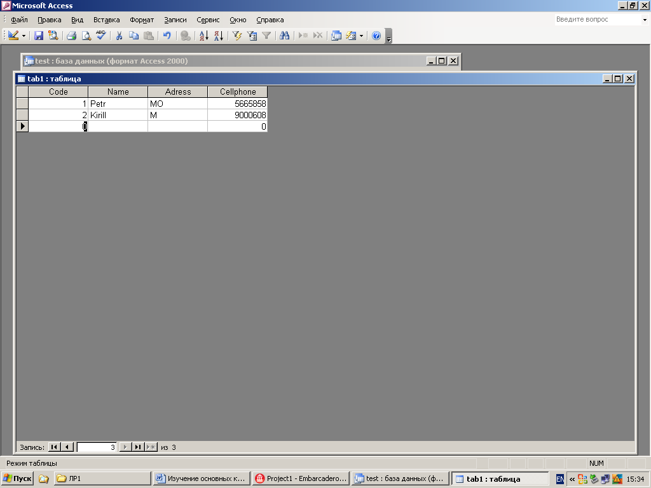Viewport: 651px width, 488px height.
Task: Click the New Object AutoForm icon
Action: click(x=351, y=36)
